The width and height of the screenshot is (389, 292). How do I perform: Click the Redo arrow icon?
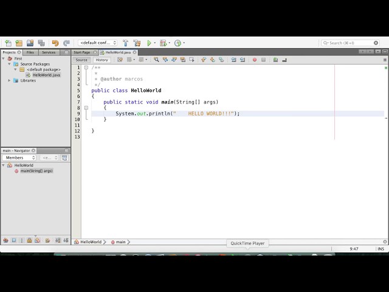pyautogui.click(x=66, y=43)
